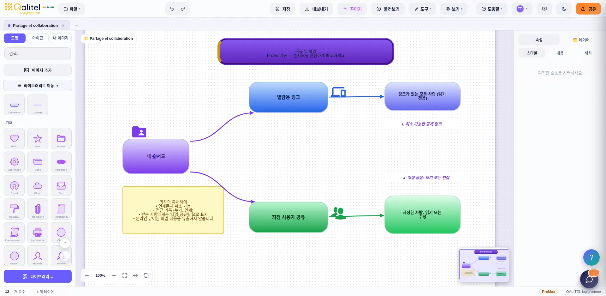Expand the 라이브러리로 이동 dropdown
Image resolution: width=606 pixels, height=296 pixels.
[x=38, y=86]
